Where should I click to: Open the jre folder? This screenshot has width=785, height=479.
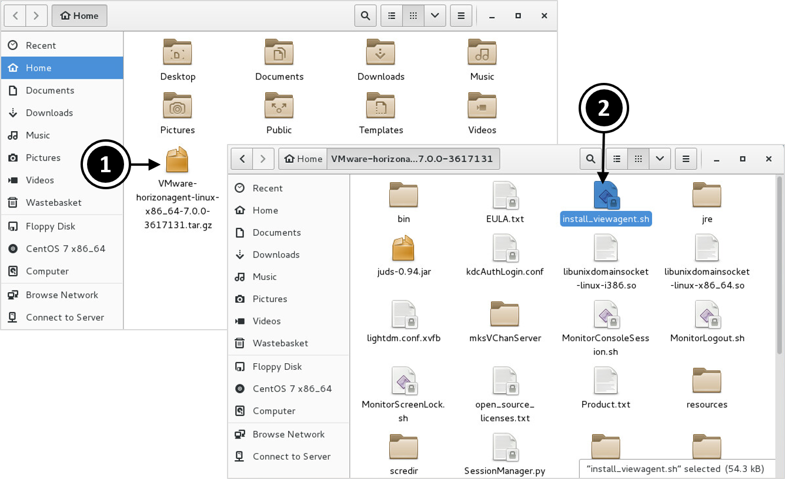tap(707, 195)
